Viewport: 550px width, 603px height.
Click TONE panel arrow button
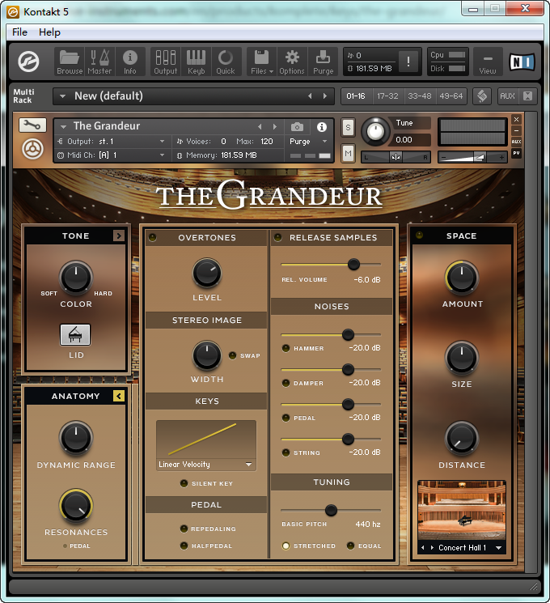(119, 236)
